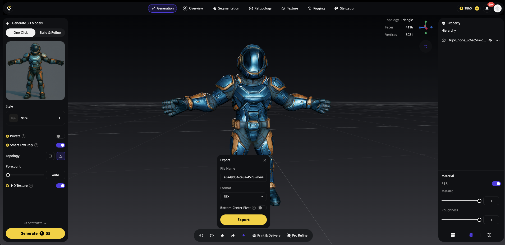
Task: Click the star favorite icon in bottom toolbar
Action: click(222, 236)
